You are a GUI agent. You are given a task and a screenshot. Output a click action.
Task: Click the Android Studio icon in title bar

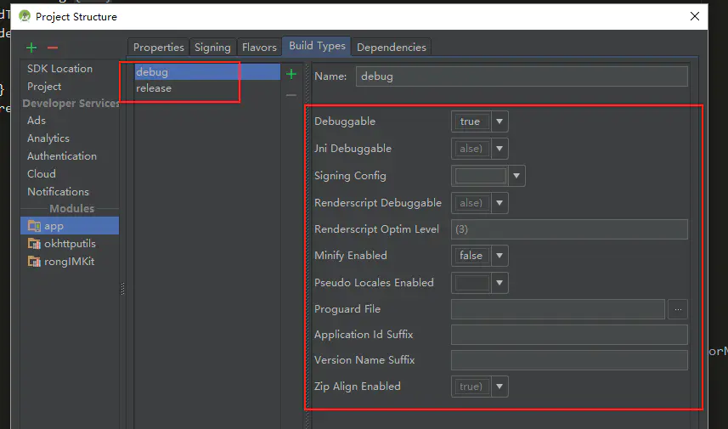(x=24, y=16)
